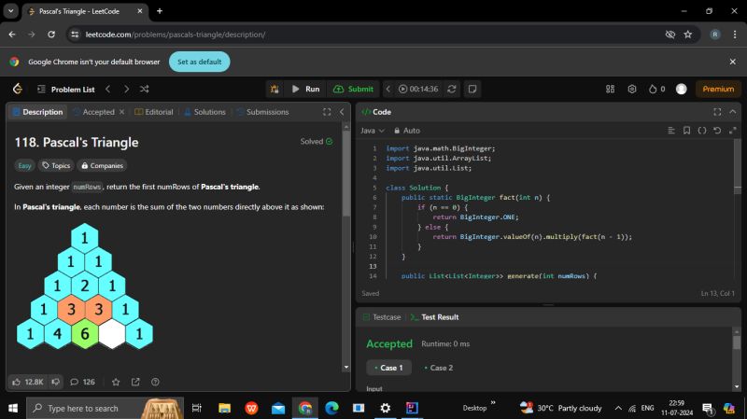Submit the solution
Viewport: 747px width, 419px height.
click(353, 89)
